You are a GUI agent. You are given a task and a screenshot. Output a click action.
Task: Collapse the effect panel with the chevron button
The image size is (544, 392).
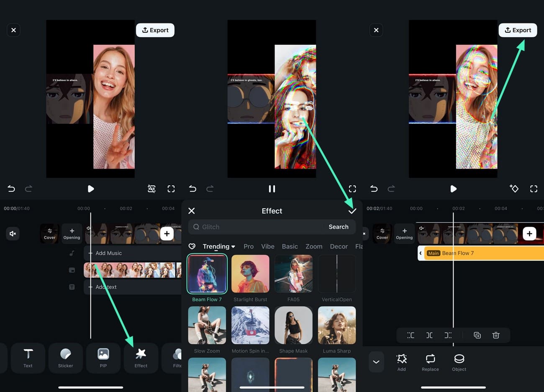[376, 361]
